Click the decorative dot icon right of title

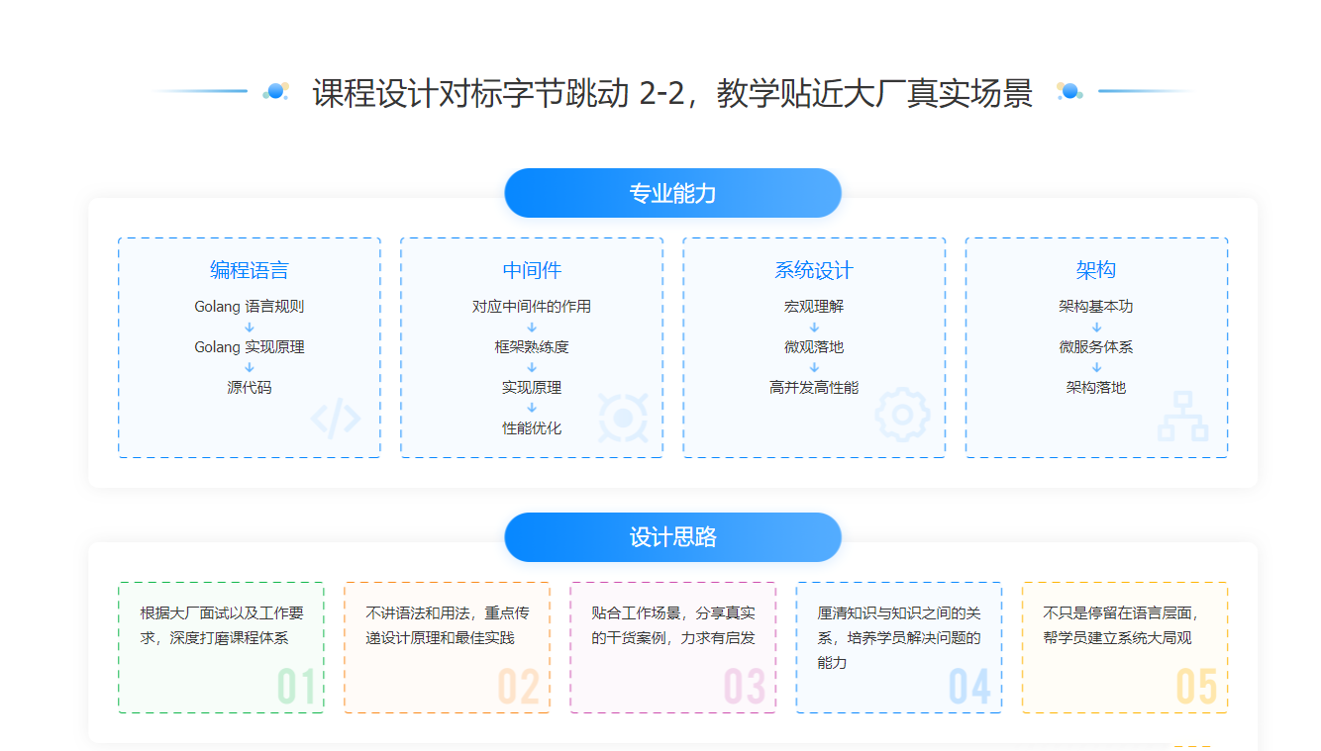click(1069, 92)
